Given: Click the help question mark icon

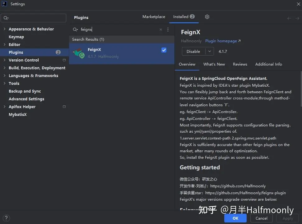Looking at the screenshot, I should click(x=6, y=218).
